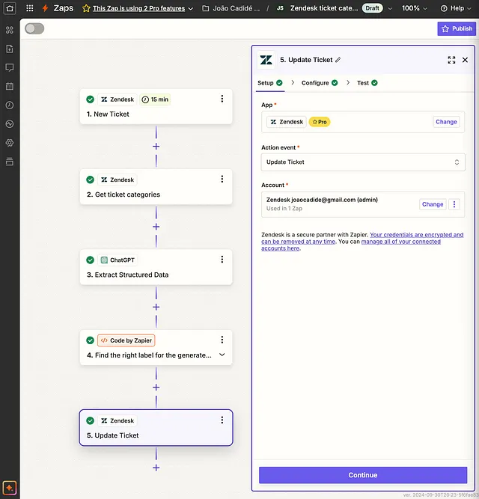Expand step 4 title chevron
Image resolution: width=479 pixels, height=499 pixels.
click(222, 355)
